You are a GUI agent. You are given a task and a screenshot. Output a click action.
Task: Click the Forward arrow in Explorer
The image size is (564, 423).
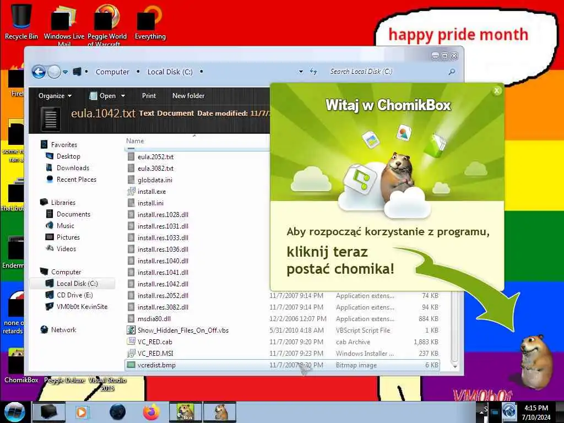pyautogui.click(x=54, y=72)
